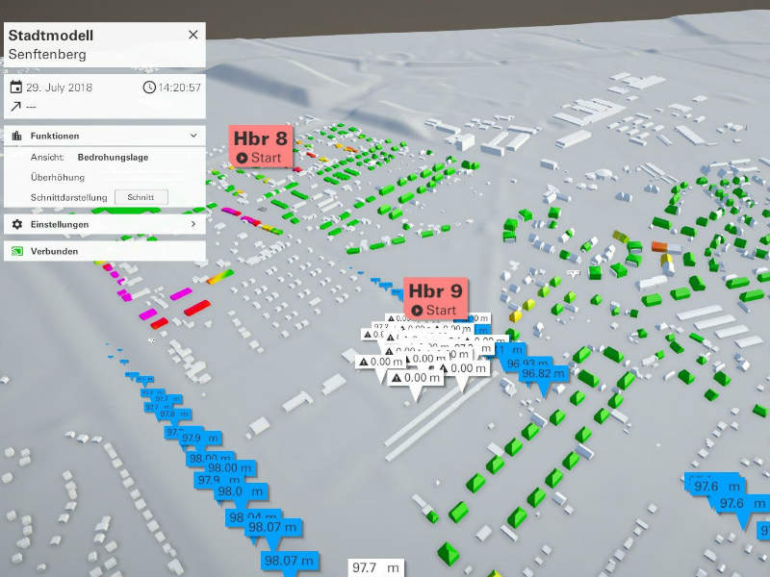Expand the Einstellungen section arrow
Image resolution: width=770 pixels, height=577 pixels.
tap(192, 224)
